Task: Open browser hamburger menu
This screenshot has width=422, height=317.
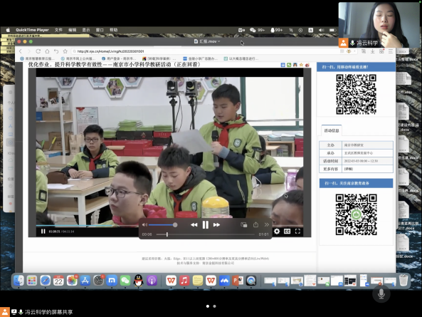Action: [x=391, y=51]
